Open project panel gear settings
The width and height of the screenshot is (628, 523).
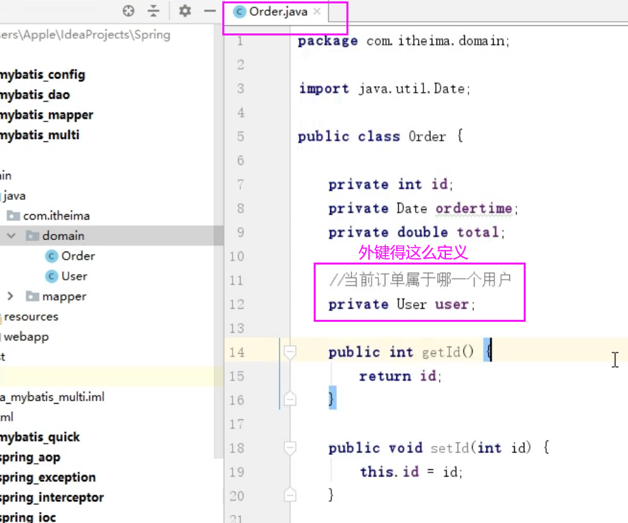pyautogui.click(x=185, y=11)
